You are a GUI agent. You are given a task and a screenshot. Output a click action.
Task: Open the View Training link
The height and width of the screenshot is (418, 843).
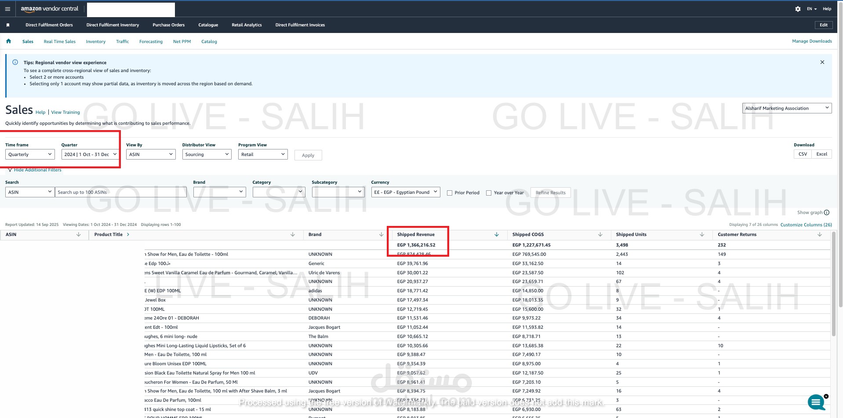[x=65, y=113]
